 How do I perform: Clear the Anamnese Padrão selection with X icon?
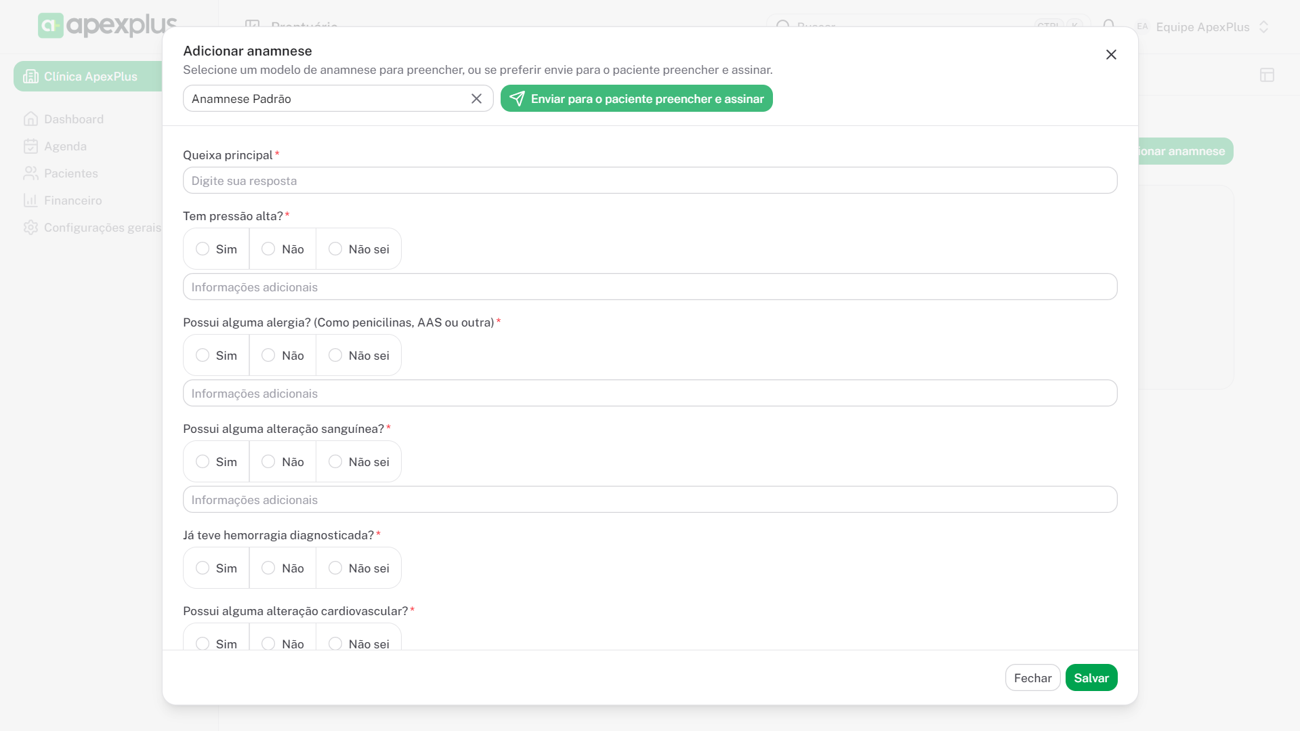pyautogui.click(x=476, y=99)
